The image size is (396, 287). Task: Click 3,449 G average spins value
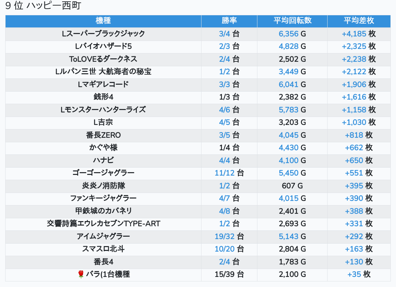(292, 72)
